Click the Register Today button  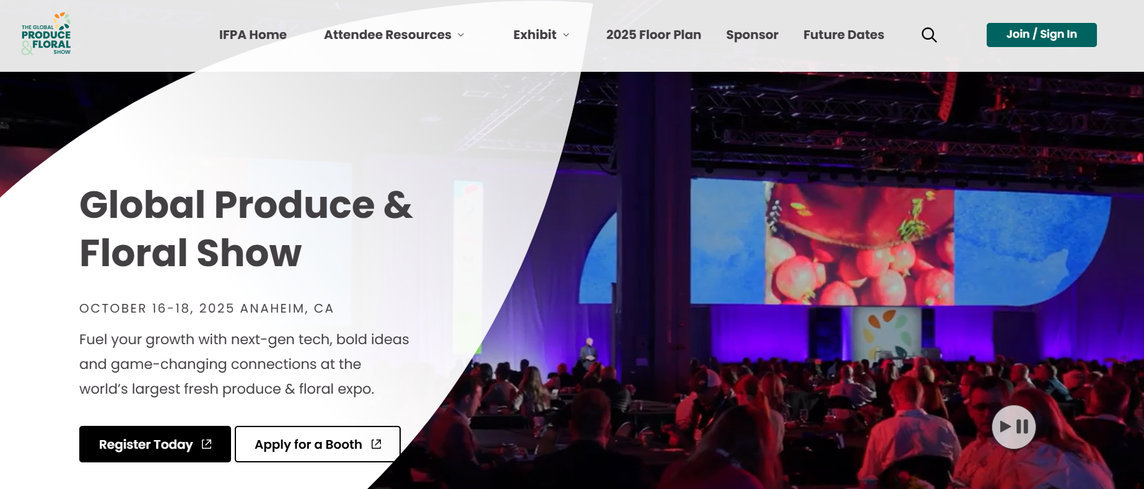[x=155, y=444]
